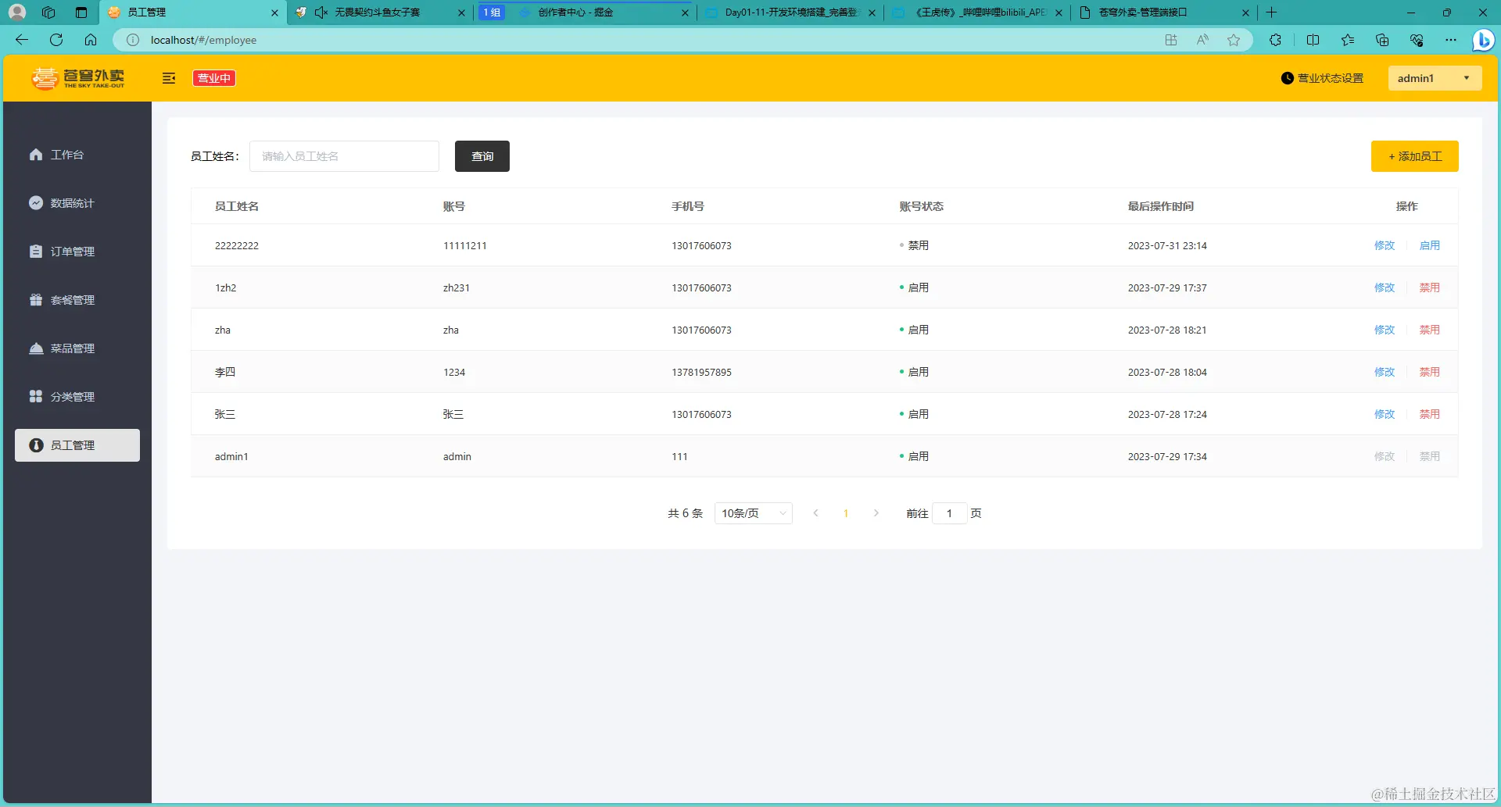
Task: Open the favorites list icon in toolbar
Action: pyautogui.click(x=1348, y=40)
